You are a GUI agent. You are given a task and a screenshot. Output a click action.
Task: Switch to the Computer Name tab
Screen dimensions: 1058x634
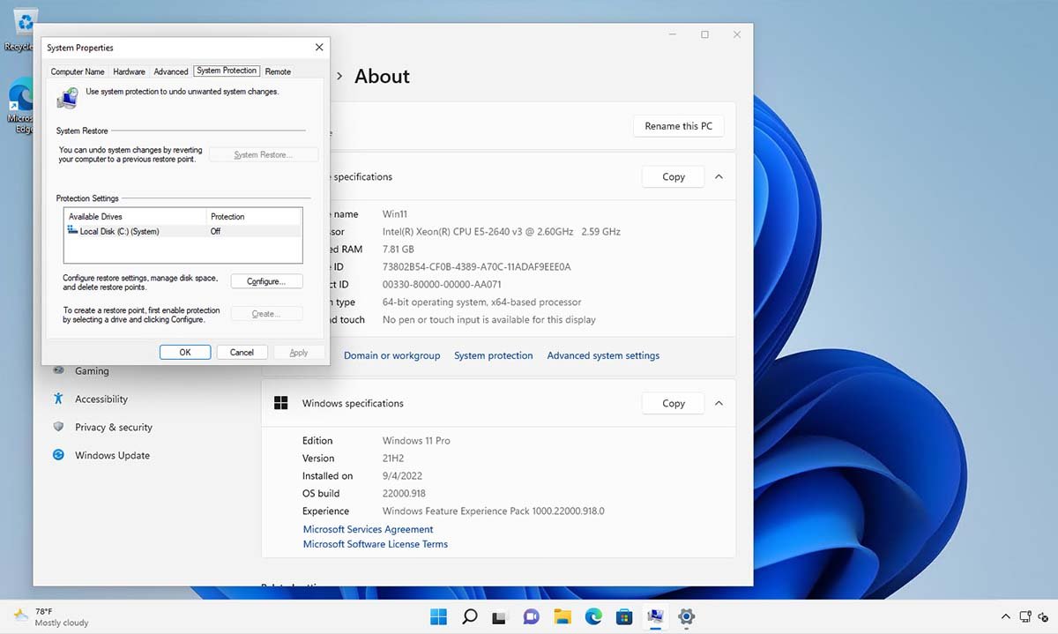coord(78,71)
